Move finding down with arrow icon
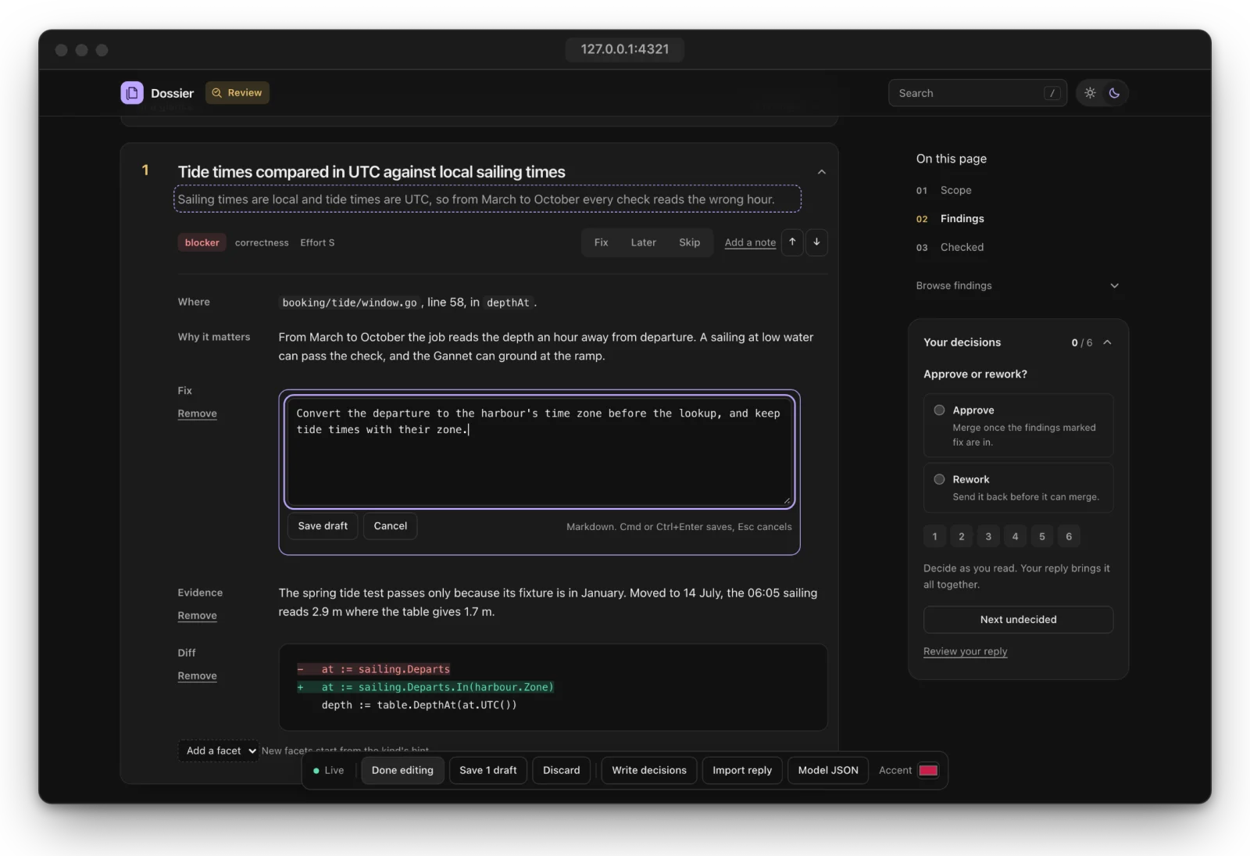This screenshot has height=856, width=1250. click(x=816, y=242)
